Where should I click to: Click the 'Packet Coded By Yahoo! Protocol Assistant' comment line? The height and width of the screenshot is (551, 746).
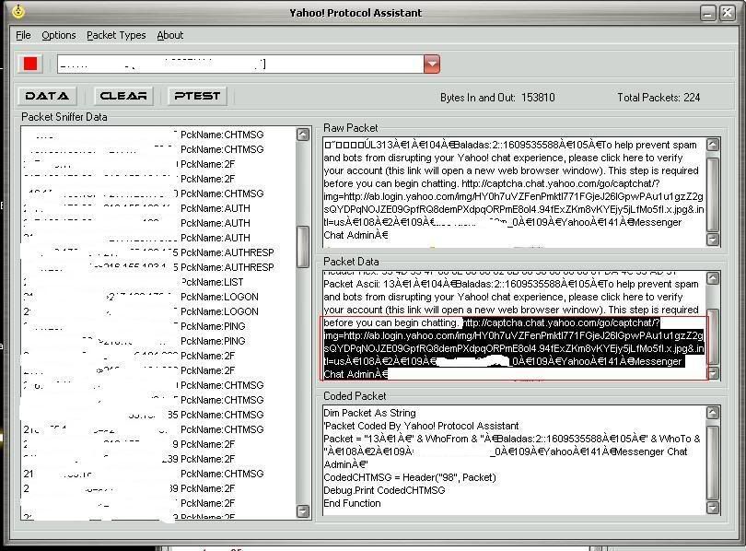pos(421,426)
